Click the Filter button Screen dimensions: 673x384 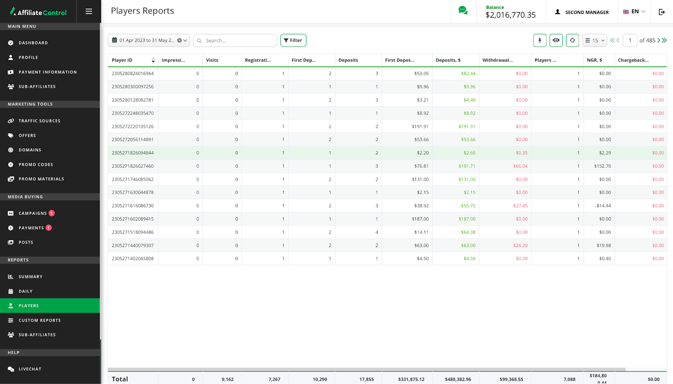point(293,40)
